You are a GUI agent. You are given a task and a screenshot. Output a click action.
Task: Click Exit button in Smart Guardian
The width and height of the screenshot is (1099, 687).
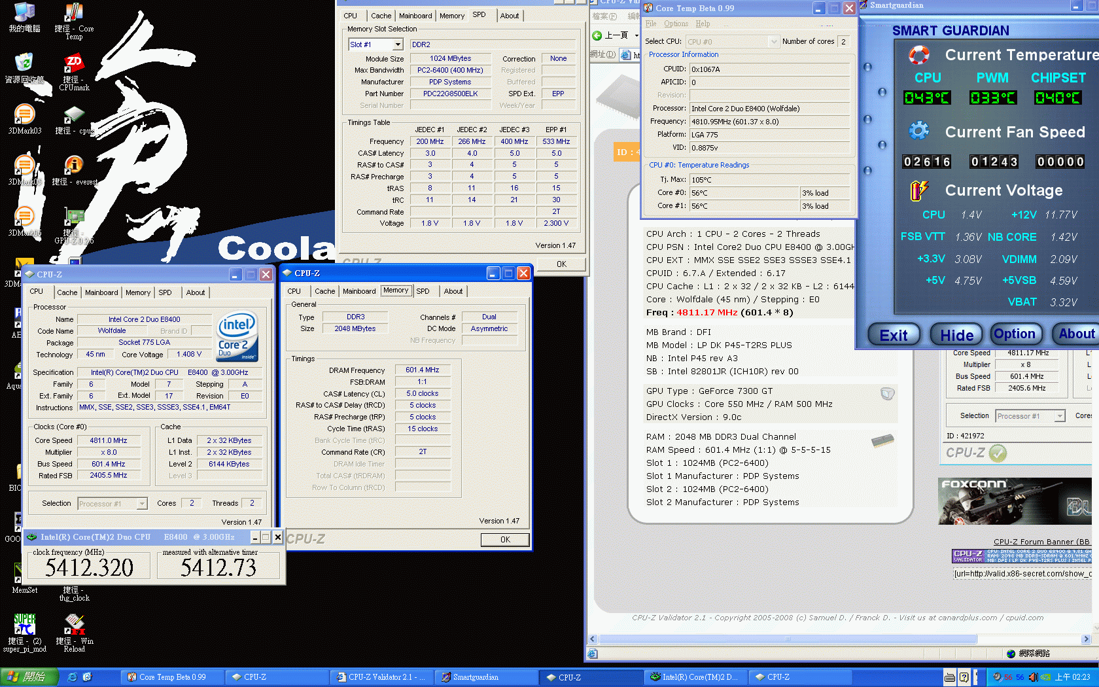click(x=894, y=335)
